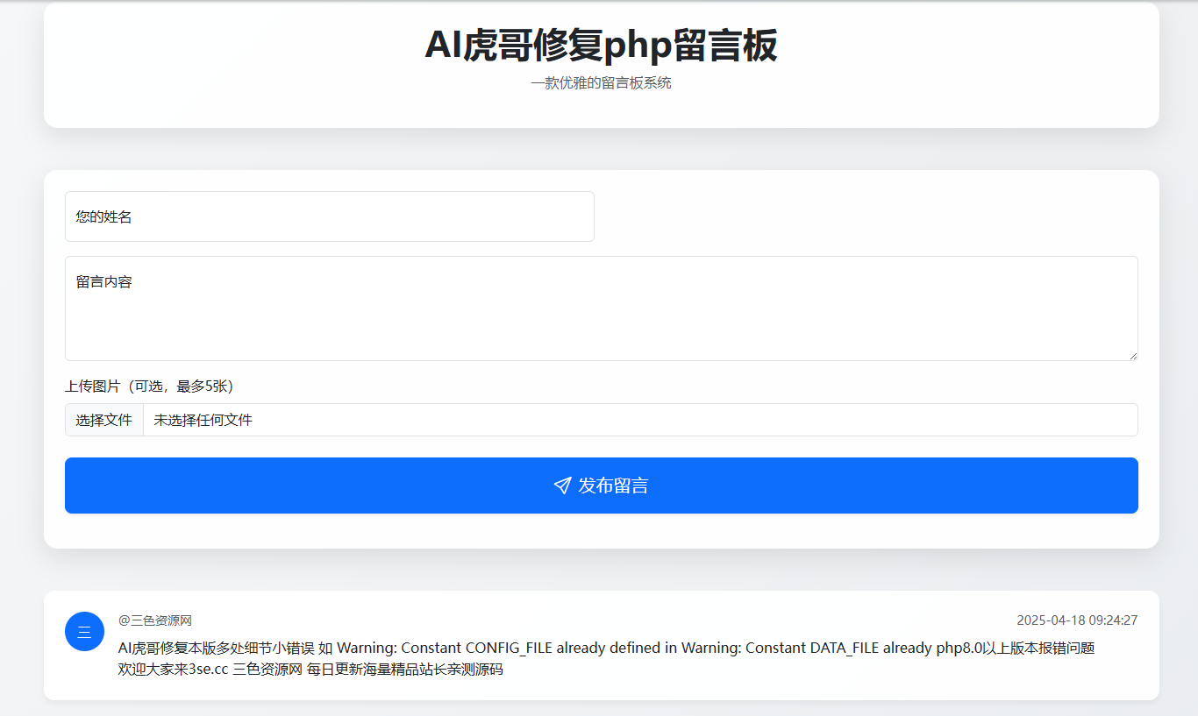
Task: Click the "未选择任何文件" file status text
Action: click(x=202, y=420)
